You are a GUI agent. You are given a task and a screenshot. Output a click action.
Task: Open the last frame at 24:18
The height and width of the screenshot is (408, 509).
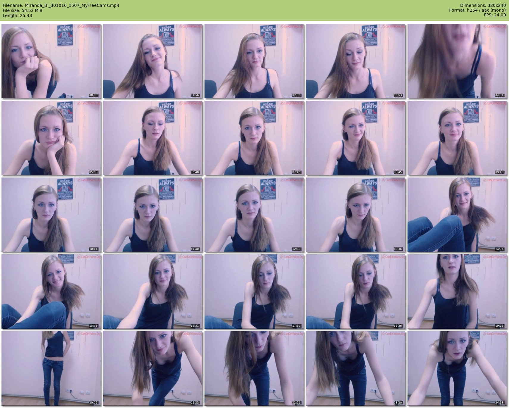point(457,368)
